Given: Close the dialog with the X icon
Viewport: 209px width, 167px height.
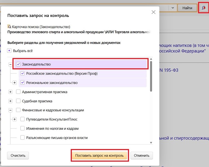Looking at the screenshot, I should (x=153, y=12).
